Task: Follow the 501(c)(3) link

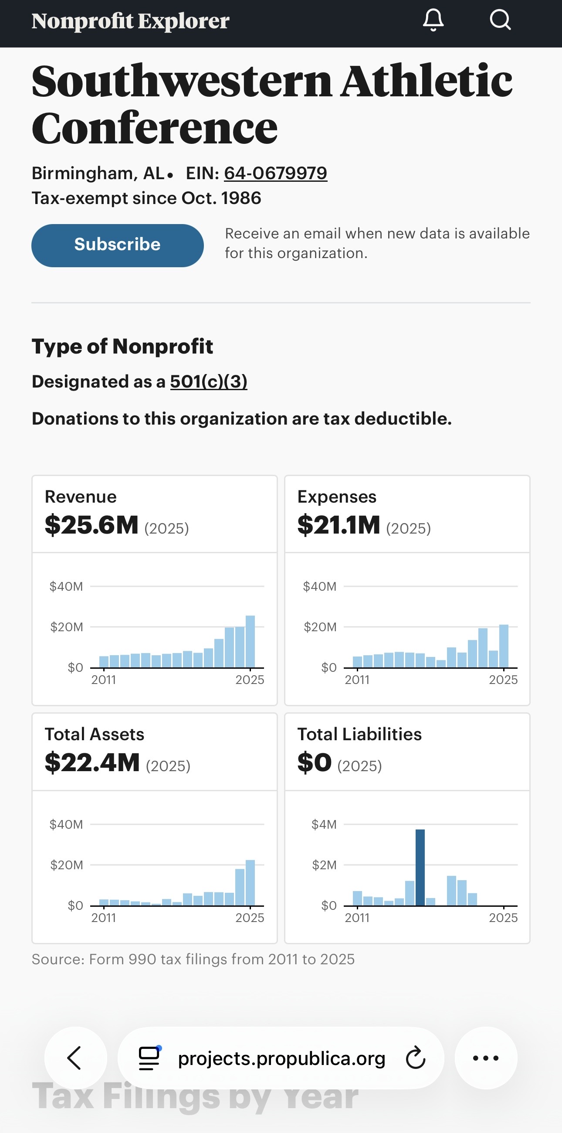Action: (x=209, y=381)
